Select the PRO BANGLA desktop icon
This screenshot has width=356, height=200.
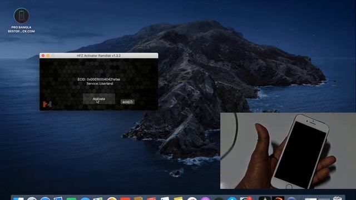[21, 21]
